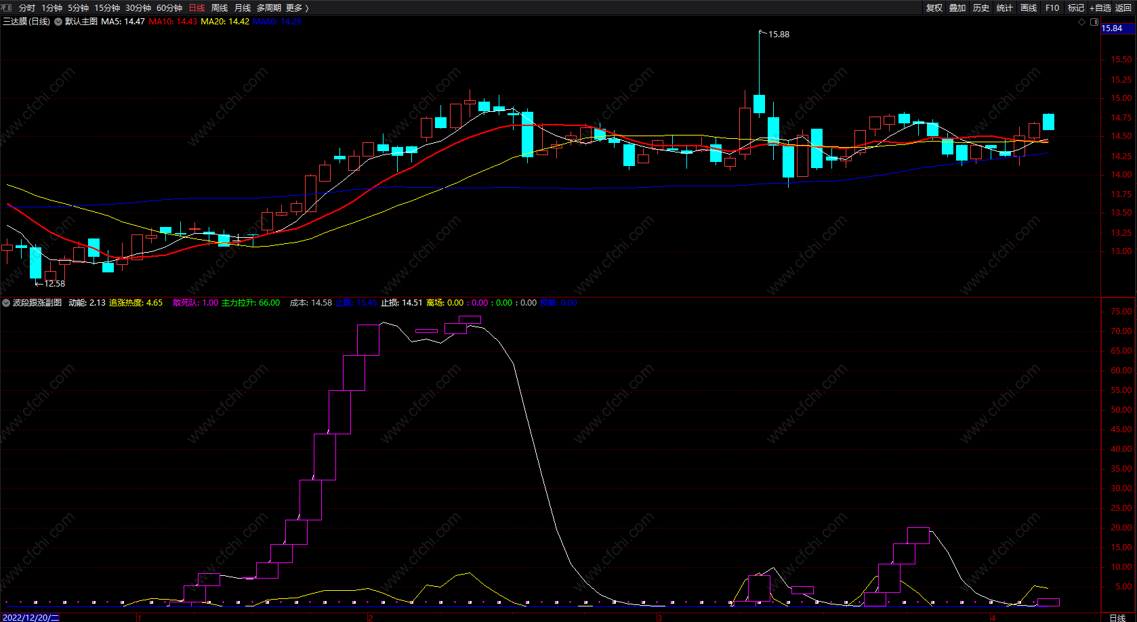
Task: Click the MA5: 14.47 label
Action: [123, 22]
